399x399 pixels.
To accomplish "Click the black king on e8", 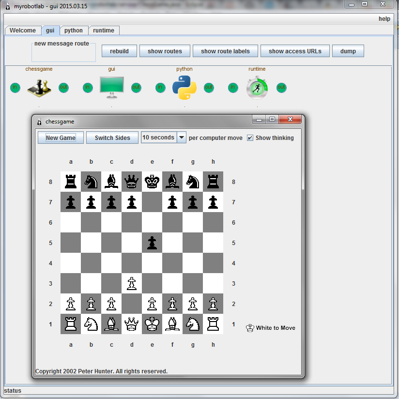I will coord(152,182).
